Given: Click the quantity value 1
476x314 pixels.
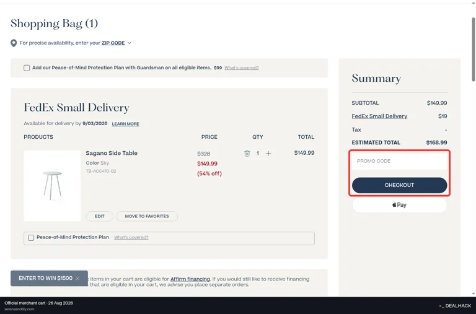Looking at the screenshot, I should [x=258, y=154].
